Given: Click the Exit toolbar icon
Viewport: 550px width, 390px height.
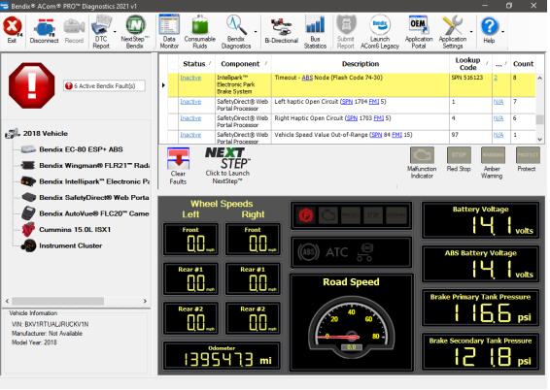Looking at the screenshot, I should (13, 30).
